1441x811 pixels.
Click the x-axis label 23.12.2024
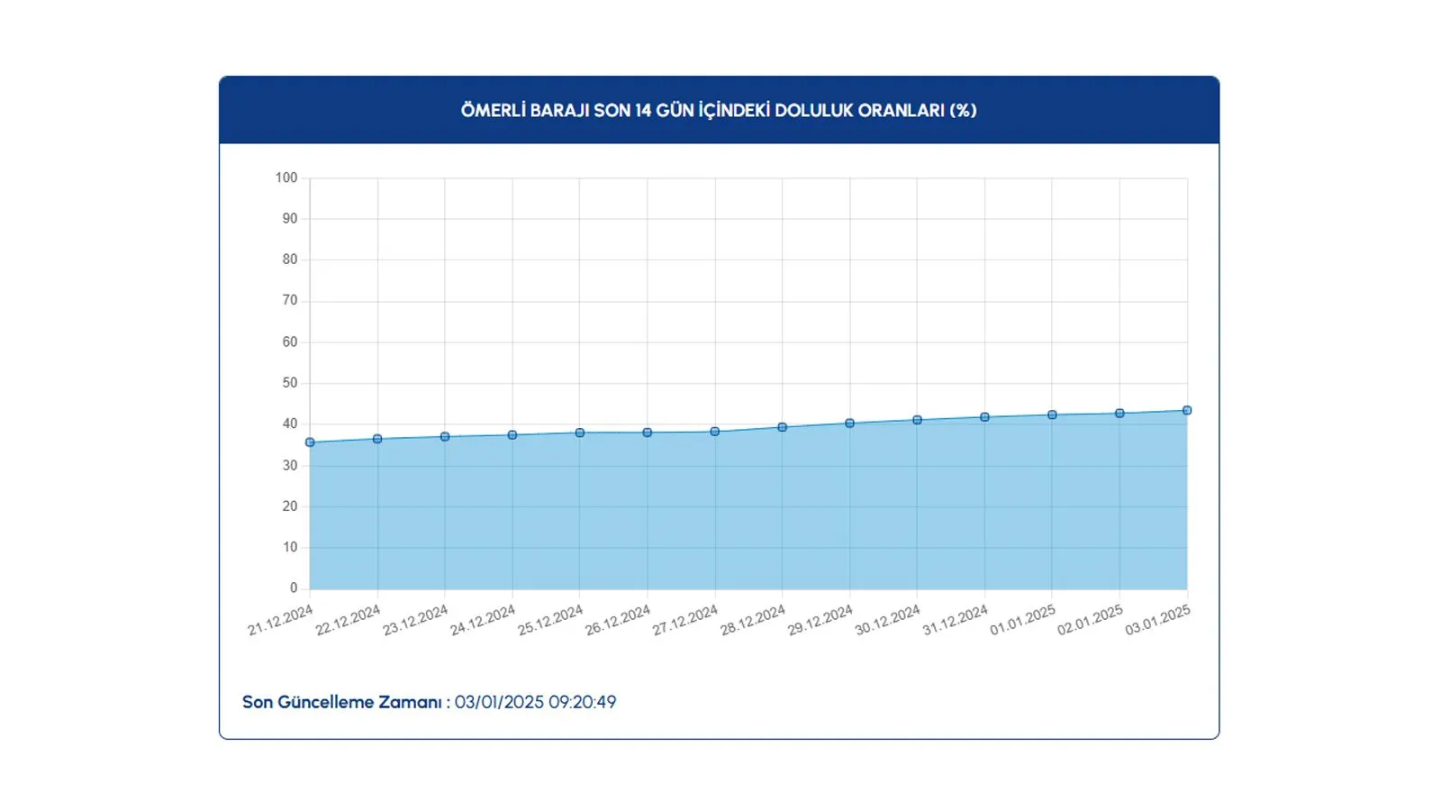(415, 620)
